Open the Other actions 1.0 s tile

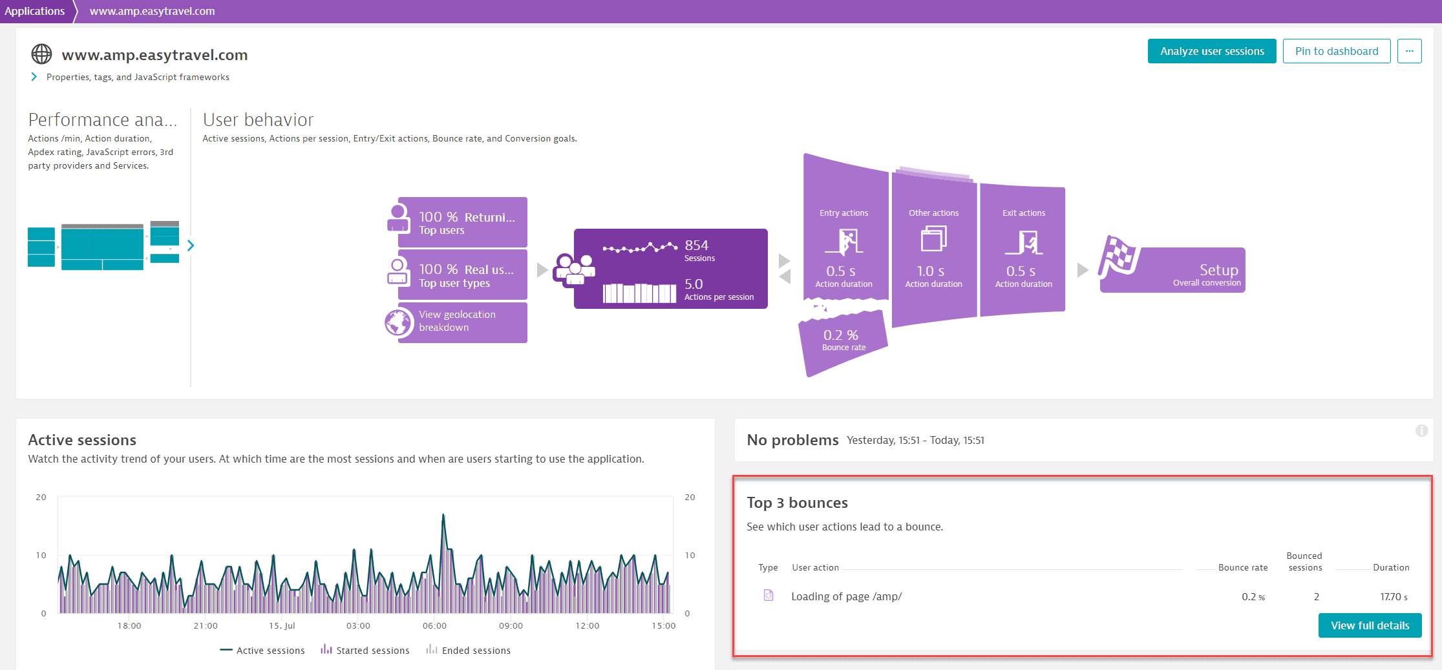pos(934,249)
